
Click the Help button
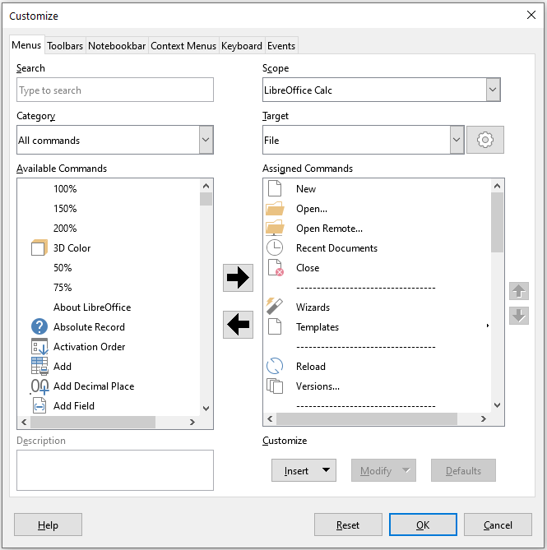(x=48, y=525)
